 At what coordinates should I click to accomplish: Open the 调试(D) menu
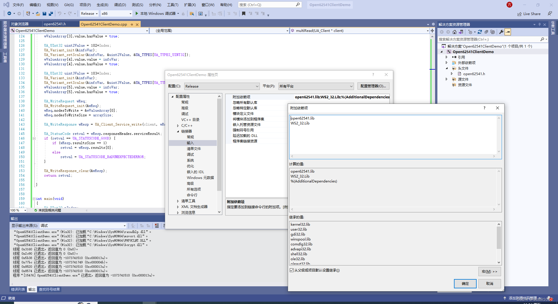120,5
